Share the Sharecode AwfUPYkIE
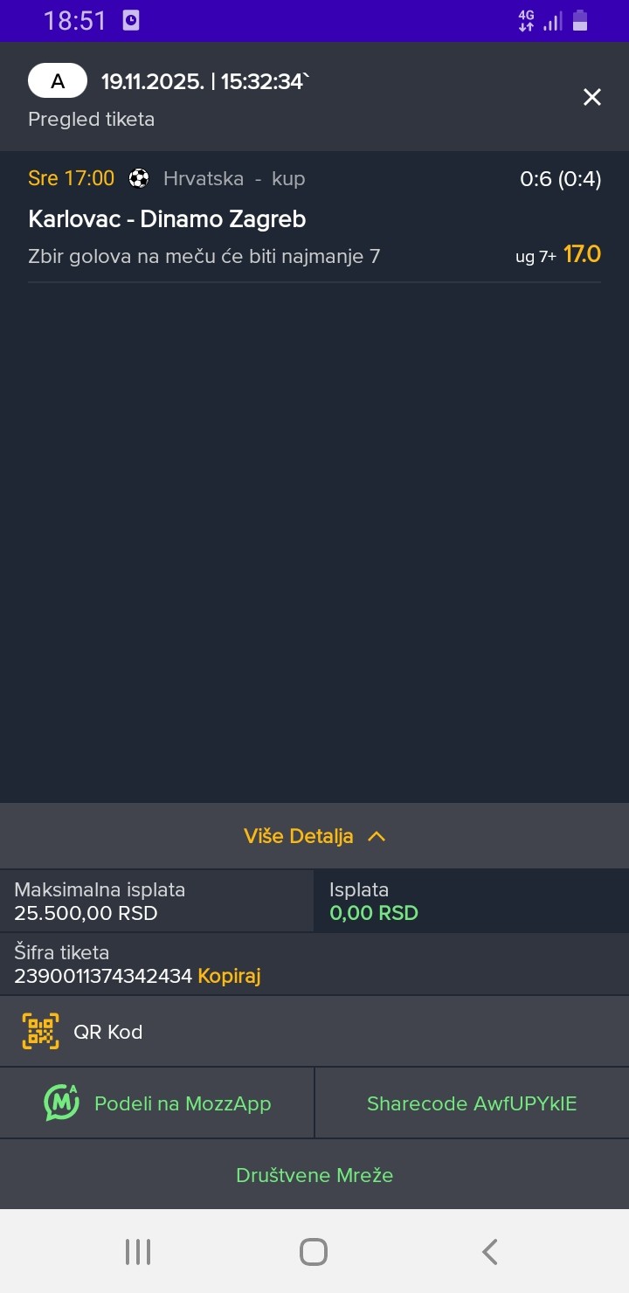 click(x=472, y=1103)
